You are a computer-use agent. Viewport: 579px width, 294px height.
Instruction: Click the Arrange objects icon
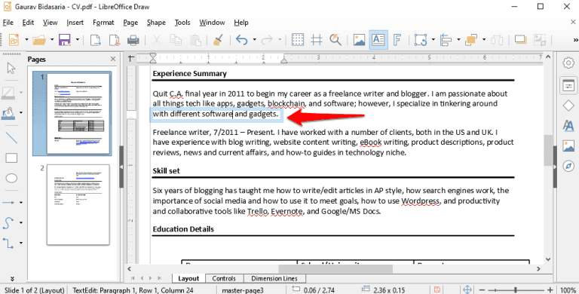click(471, 40)
